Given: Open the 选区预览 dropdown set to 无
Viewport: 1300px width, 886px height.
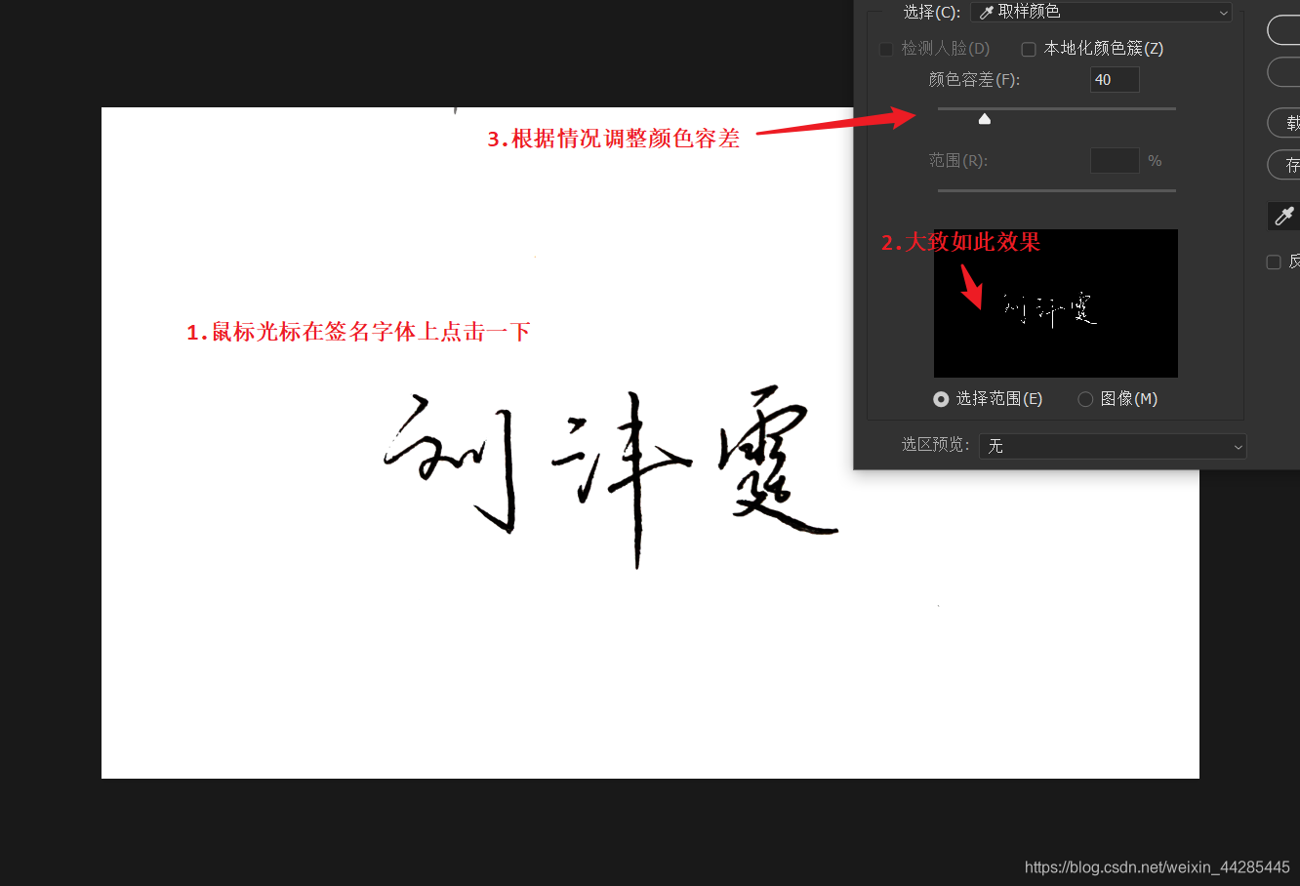Looking at the screenshot, I should pyautogui.click(x=1113, y=446).
